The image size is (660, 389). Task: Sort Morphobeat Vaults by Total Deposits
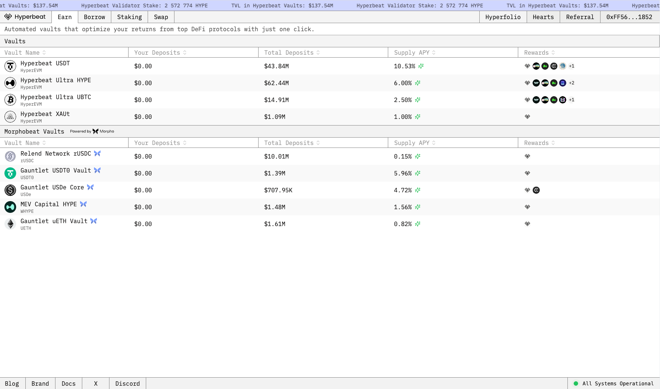(292, 143)
